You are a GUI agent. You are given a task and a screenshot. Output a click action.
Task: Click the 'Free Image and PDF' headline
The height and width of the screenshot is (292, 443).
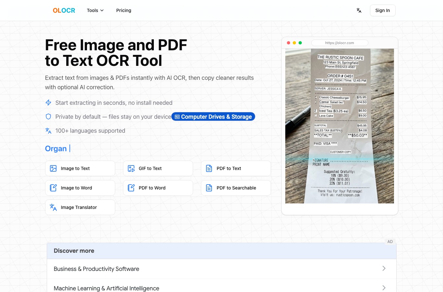tap(116, 45)
